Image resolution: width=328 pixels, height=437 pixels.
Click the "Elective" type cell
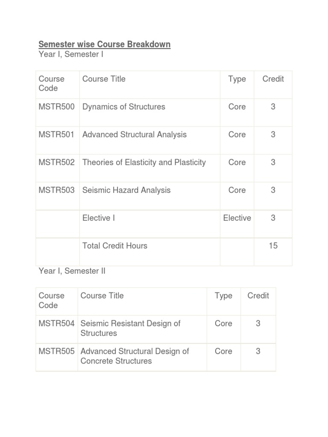[x=237, y=218]
